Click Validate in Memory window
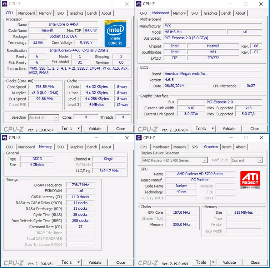 click(95, 263)
